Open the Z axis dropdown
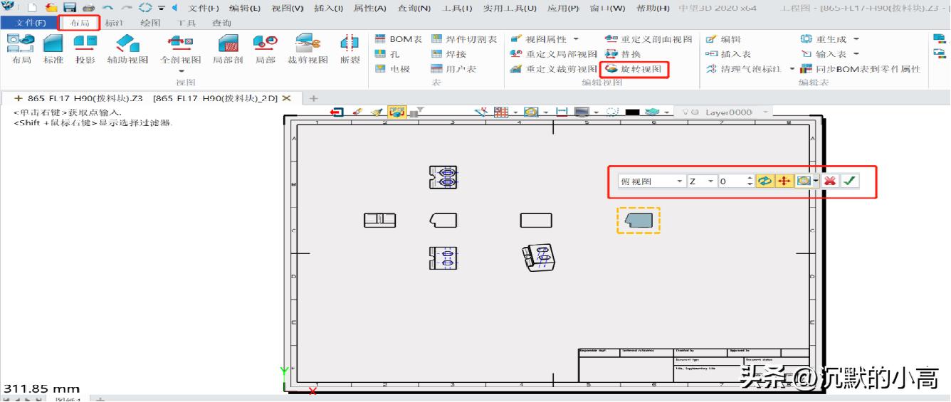The image size is (951, 402). click(710, 181)
